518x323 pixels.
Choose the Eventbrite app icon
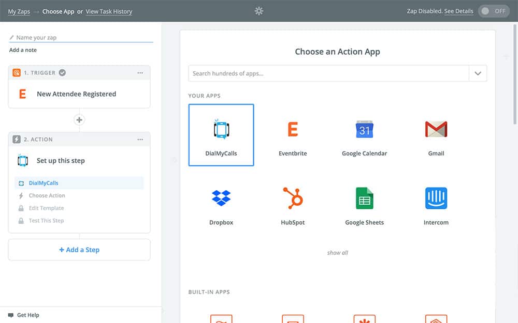click(293, 130)
